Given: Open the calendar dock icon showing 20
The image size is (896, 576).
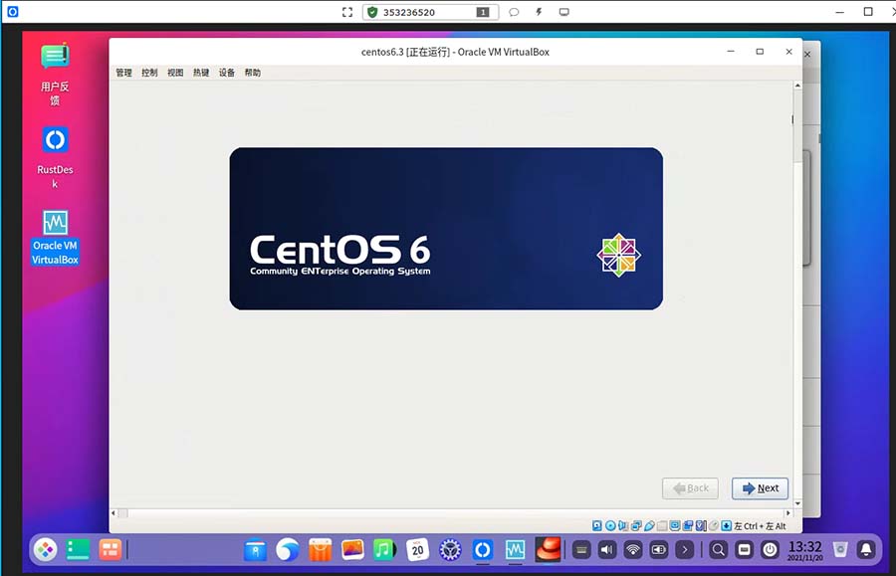Looking at the screenshot, I should click(x=418, y=550).
